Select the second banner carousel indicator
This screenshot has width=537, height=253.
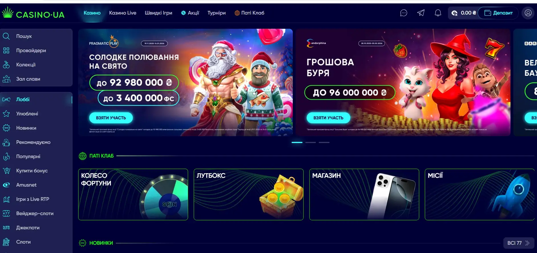[310, 142]
